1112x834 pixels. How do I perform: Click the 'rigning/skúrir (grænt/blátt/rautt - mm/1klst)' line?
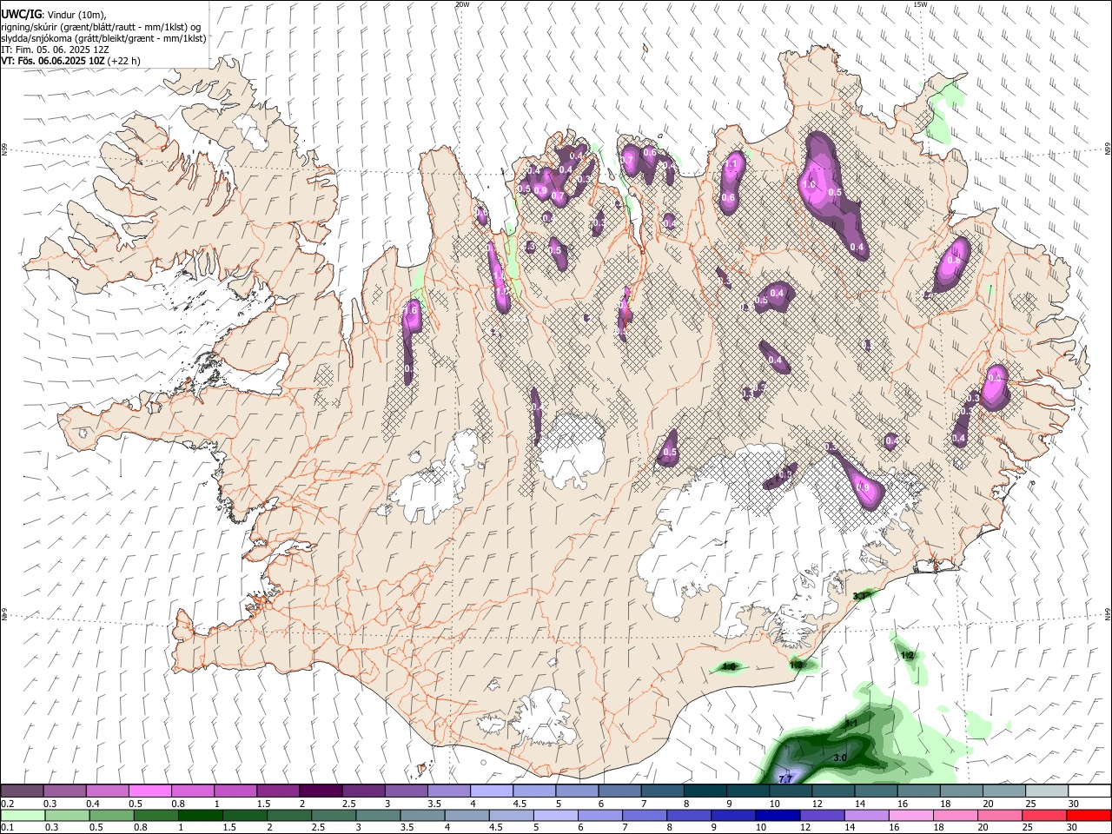pyautogui.click(x=101, y=27)
